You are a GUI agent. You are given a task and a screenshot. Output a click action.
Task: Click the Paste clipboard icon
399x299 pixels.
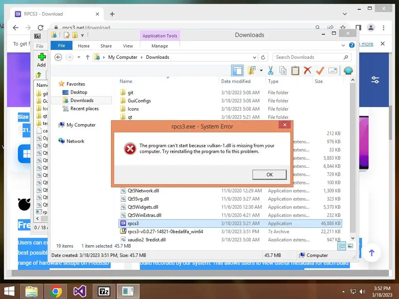point(295,70)
